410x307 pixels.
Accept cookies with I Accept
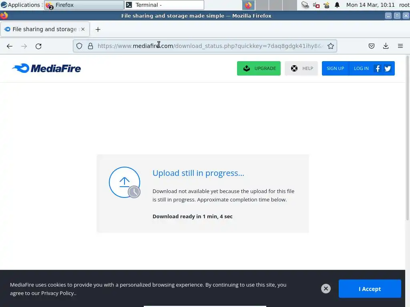[x=370, y=289]
